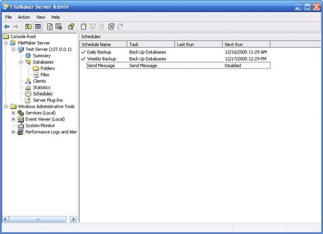The width and height of the screenshot is (323, 234).
Task: Click the last grayed toolbar icon
Action: (x=120, y=26)
